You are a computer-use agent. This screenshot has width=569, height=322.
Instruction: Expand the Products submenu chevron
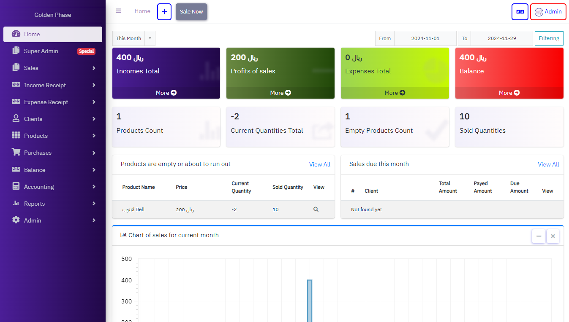(94, 136)
